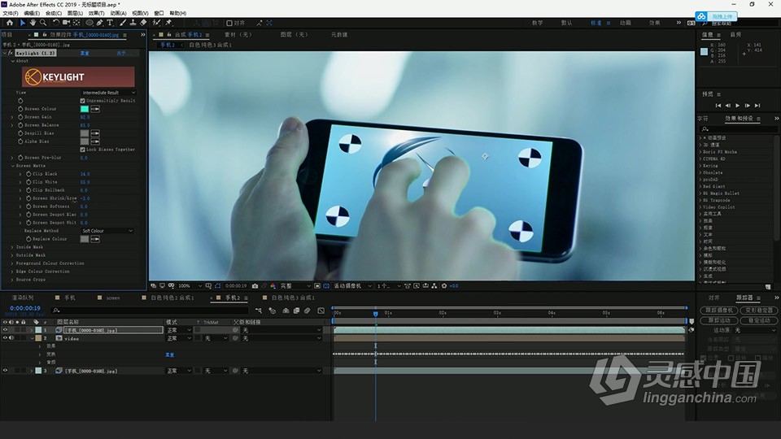Toggle Lock Biases Together checkbox
This screenshot has height=439, width=781.
pyautogui.click(x=83, y=150)
